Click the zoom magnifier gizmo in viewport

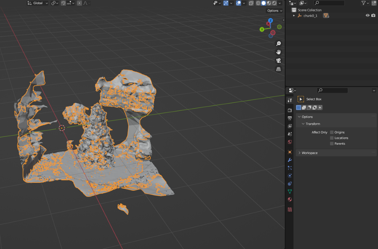point(278,43)
